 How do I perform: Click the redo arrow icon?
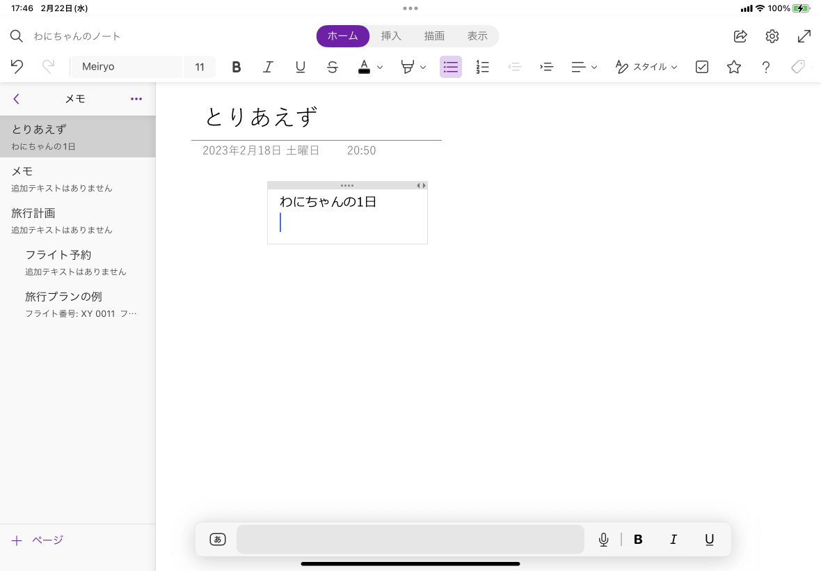click(x=48, y=67)
